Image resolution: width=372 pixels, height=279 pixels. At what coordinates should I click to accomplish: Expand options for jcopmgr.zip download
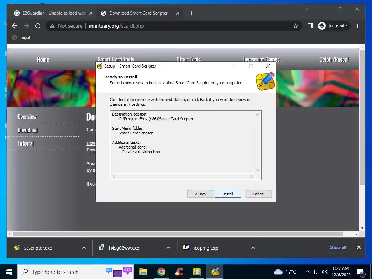point(253,248)
